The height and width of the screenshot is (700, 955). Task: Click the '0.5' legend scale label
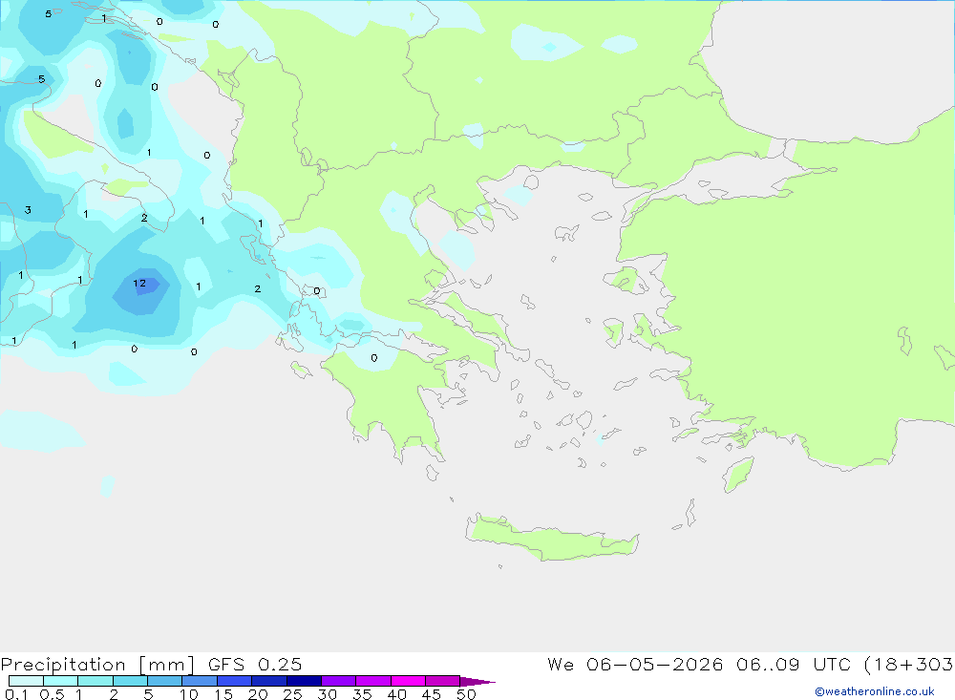point(52,694)
